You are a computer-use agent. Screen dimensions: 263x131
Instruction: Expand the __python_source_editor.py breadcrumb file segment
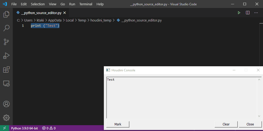pos(141,20)
